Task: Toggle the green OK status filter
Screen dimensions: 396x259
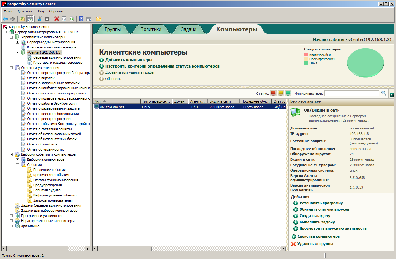Action: click(x=288, y=93)
